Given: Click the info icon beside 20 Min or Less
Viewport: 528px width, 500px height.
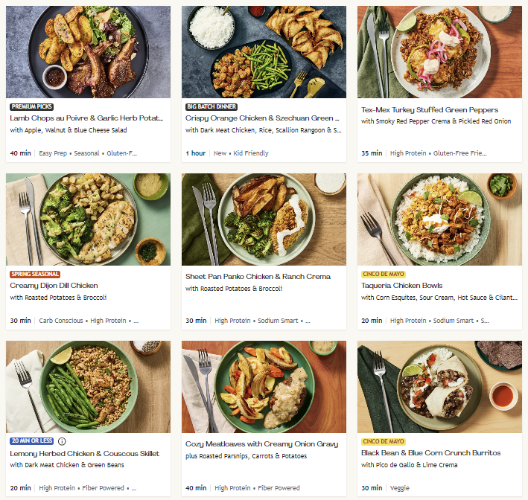Looking at the screenshot, I should click(62, 441).
